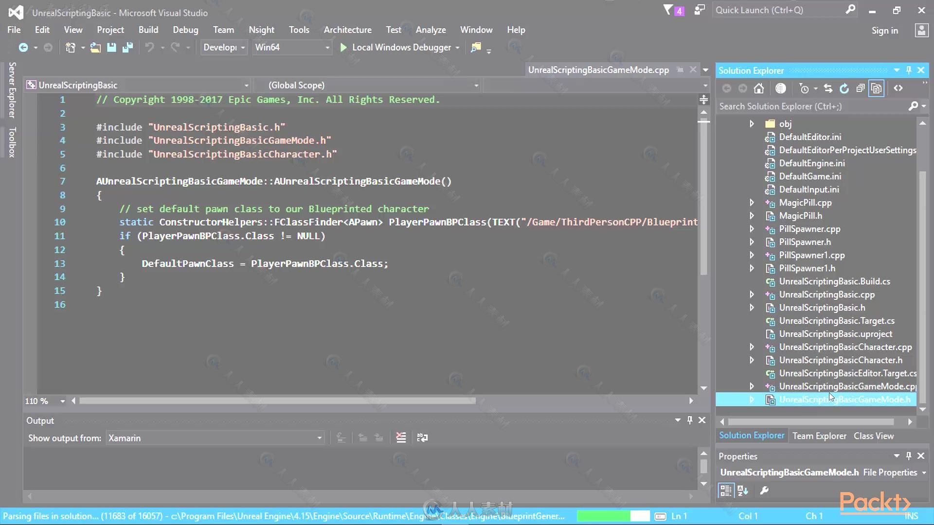Image resolution: width=934 pixels, height=525 pixels.
Task: Toggle keep-open pin on UnrealScriptingBasicGameMode.cpp tab
Action: 680,70
